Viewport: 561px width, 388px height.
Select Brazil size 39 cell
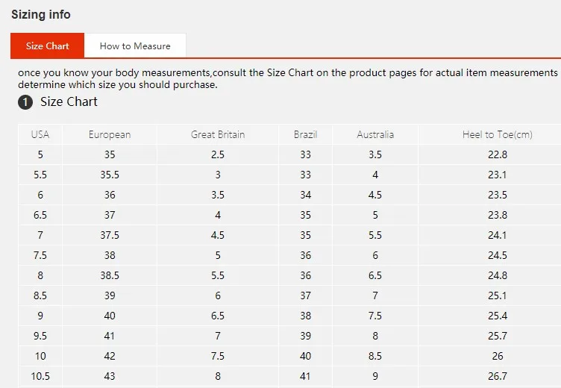tap(305, 336)
